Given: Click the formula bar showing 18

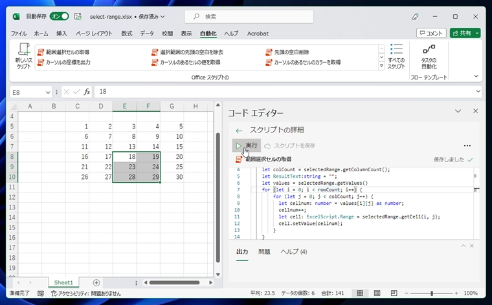Looking at the screenshot, I should [x=284, y=92].
